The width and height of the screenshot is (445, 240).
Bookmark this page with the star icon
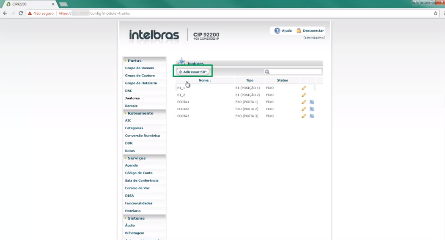tap(436, 13)
